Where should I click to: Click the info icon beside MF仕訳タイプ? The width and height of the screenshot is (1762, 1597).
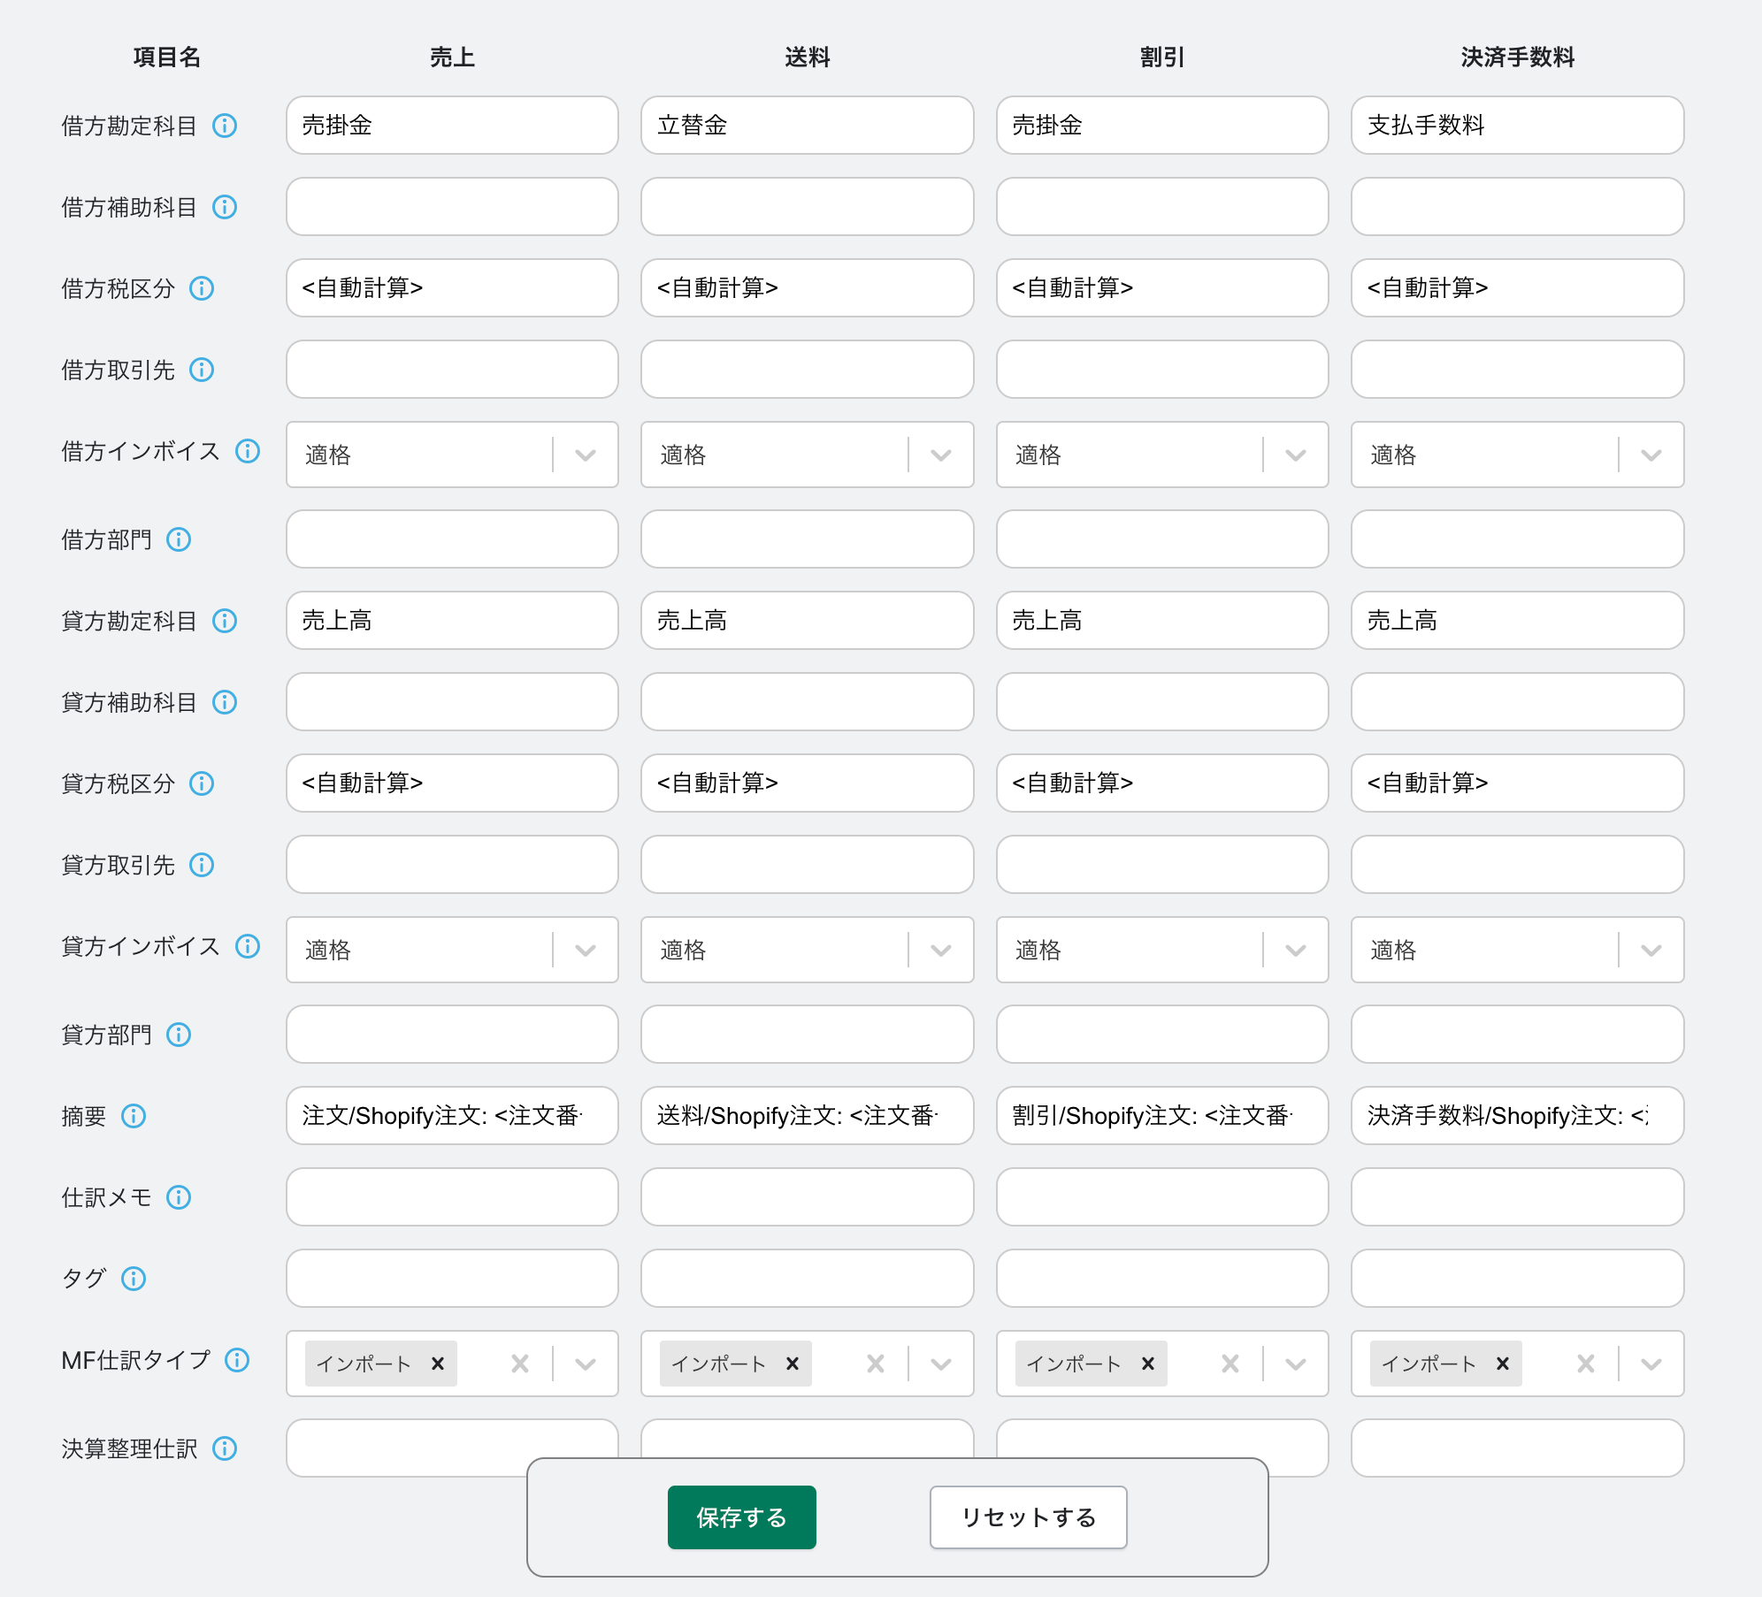coord(237,1362)
